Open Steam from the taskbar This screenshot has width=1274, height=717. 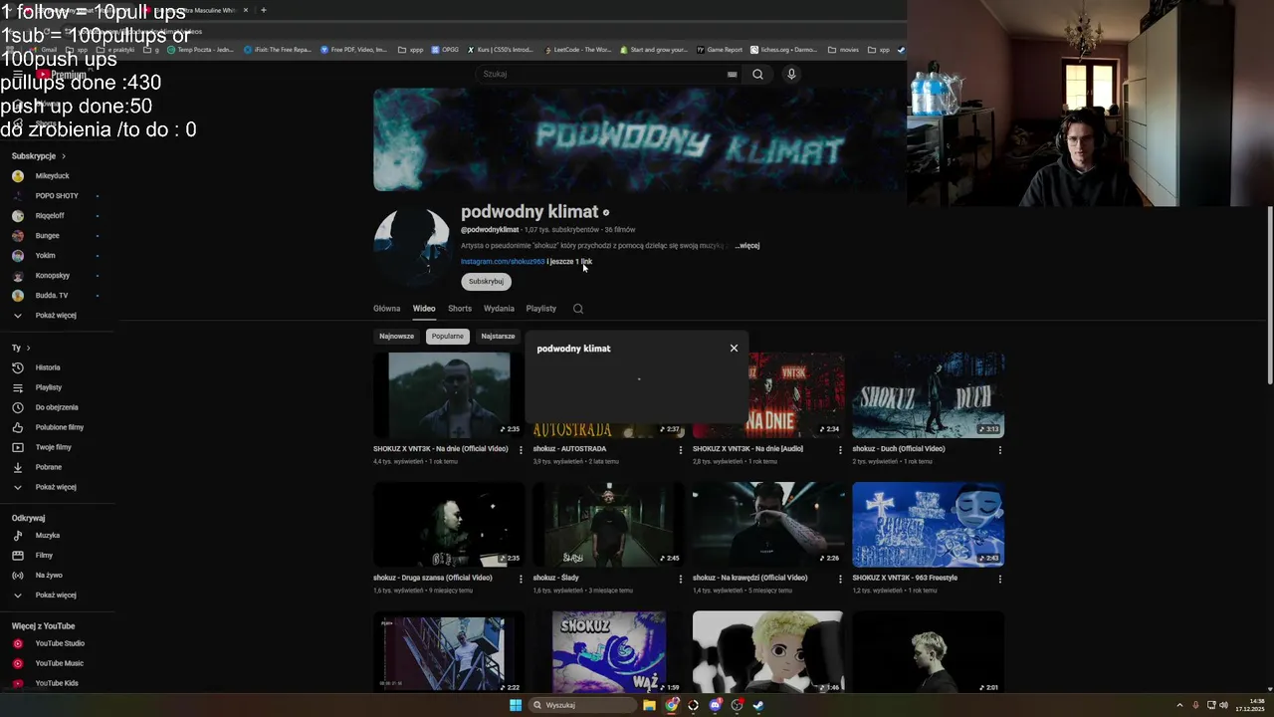click(x=757, y=705)
